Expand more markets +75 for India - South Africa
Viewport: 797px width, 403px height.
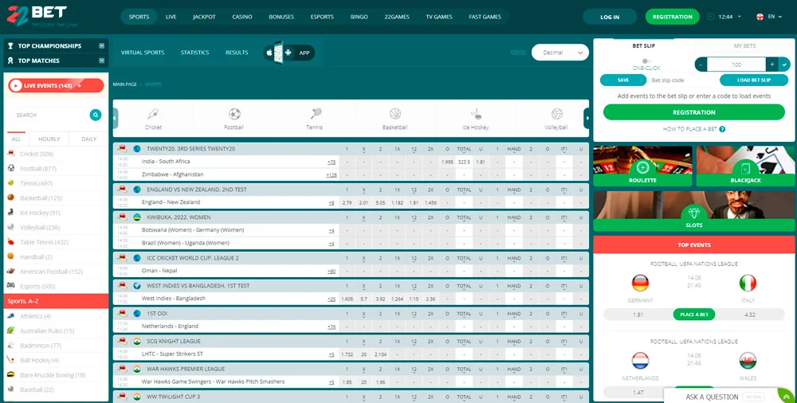click(332, 162)
